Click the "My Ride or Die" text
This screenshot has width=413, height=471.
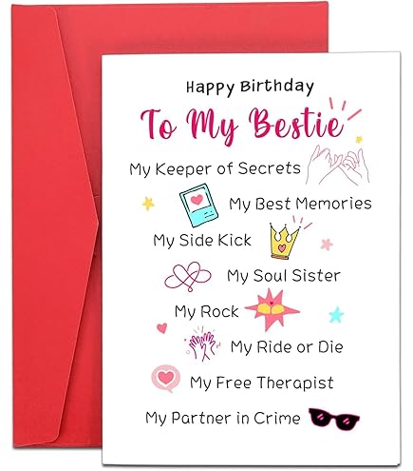287,347
